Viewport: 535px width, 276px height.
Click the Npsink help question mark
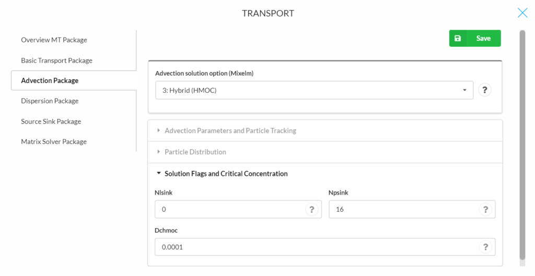[485, 209]
